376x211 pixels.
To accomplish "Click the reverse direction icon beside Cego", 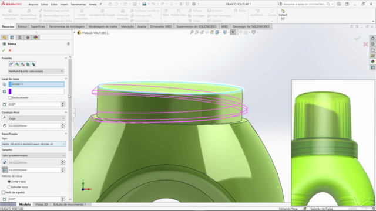I will tap(4, 118).
